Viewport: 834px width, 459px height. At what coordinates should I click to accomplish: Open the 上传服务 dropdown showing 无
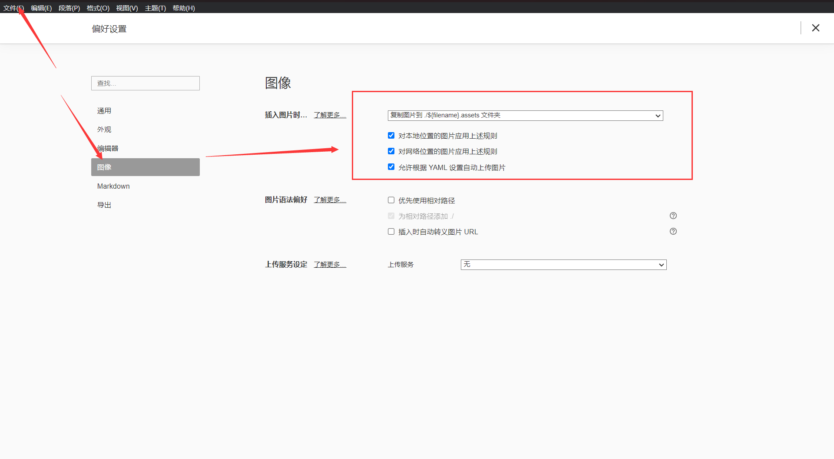click(x=563, y=265)
